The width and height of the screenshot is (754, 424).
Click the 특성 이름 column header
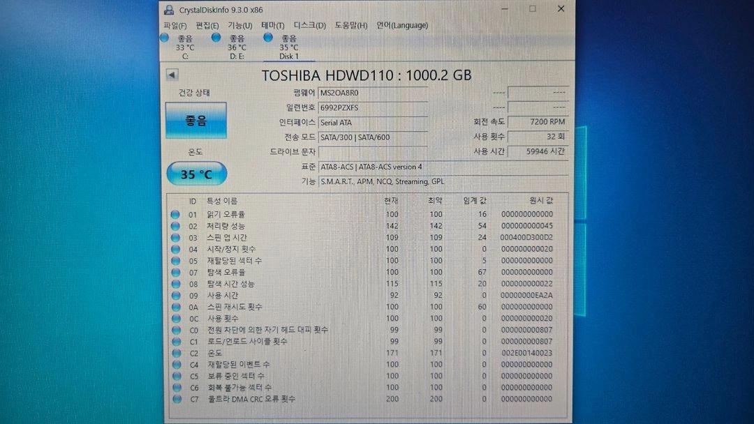click(222, 202)
